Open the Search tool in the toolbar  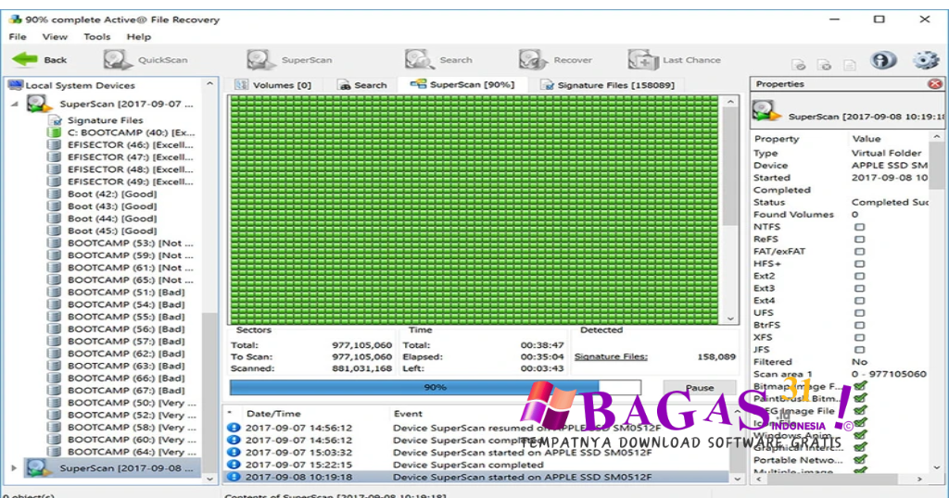[x=438, y=60]
